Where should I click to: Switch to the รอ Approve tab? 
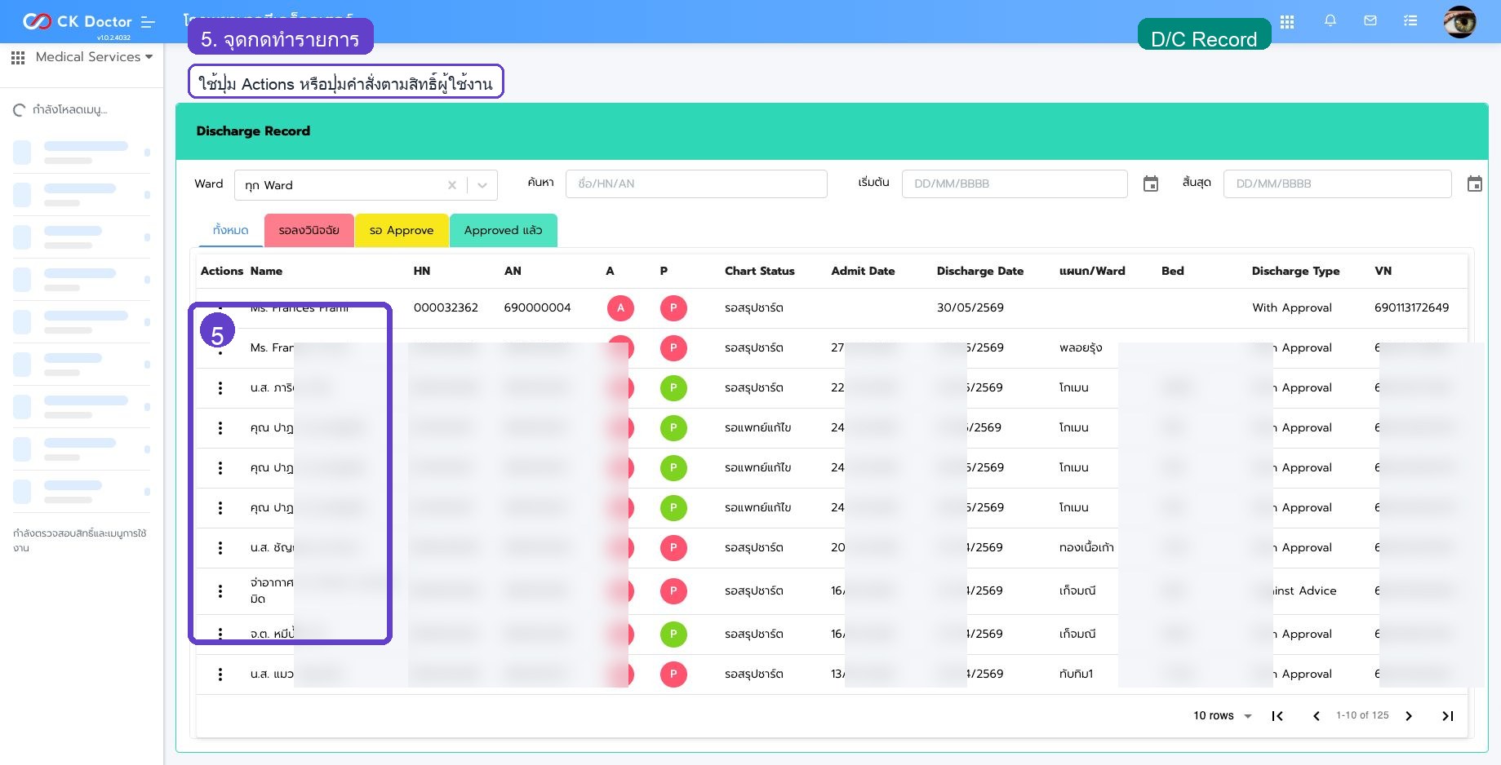[402, 230]
